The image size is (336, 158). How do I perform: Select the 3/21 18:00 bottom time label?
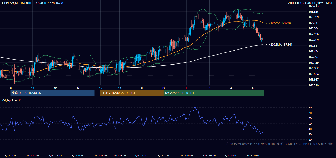click(120, 155)
